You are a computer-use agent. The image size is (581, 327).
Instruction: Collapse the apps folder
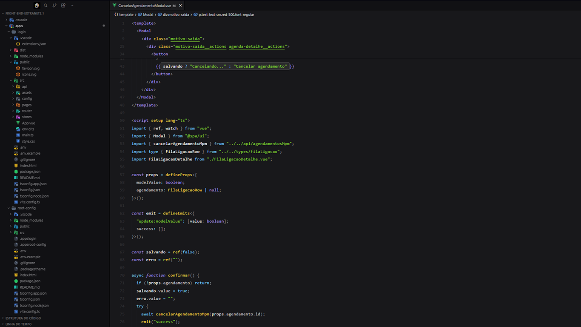pos(19,26)
